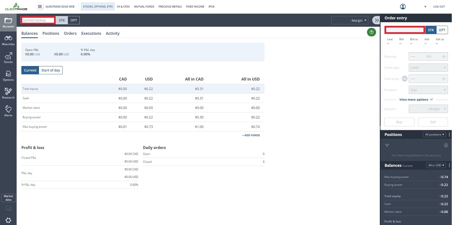Focus the Order entry symbol field
This screenshot has width=452, height=225.
pos(405,30)
